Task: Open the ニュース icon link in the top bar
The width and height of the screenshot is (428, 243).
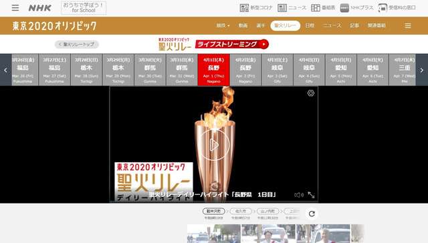Action: click(x=292, y=8)
